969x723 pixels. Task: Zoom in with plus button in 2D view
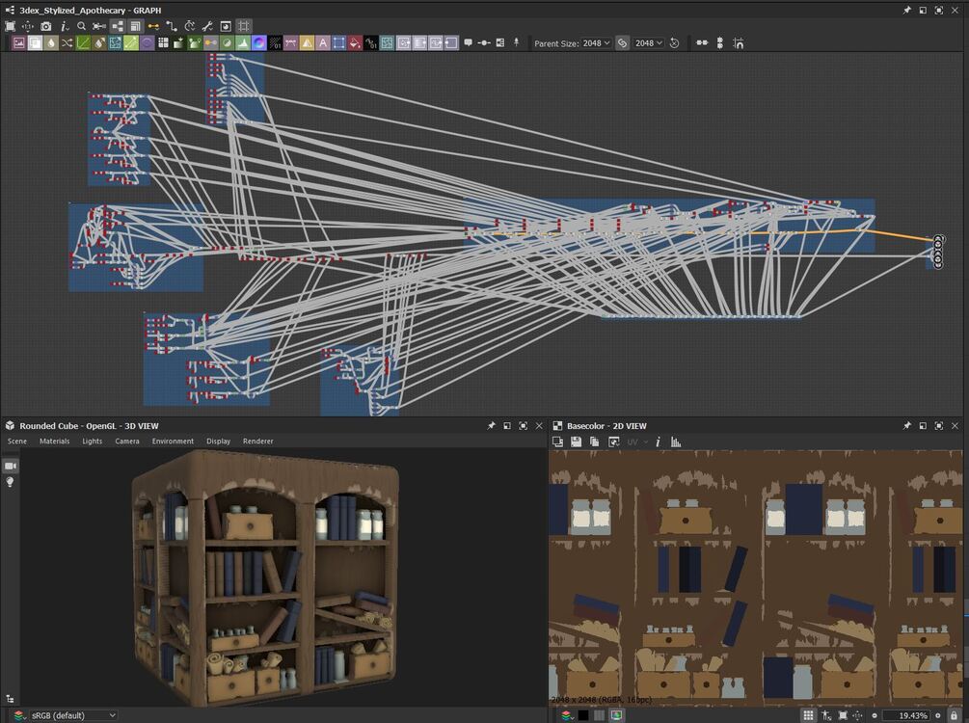937,715
